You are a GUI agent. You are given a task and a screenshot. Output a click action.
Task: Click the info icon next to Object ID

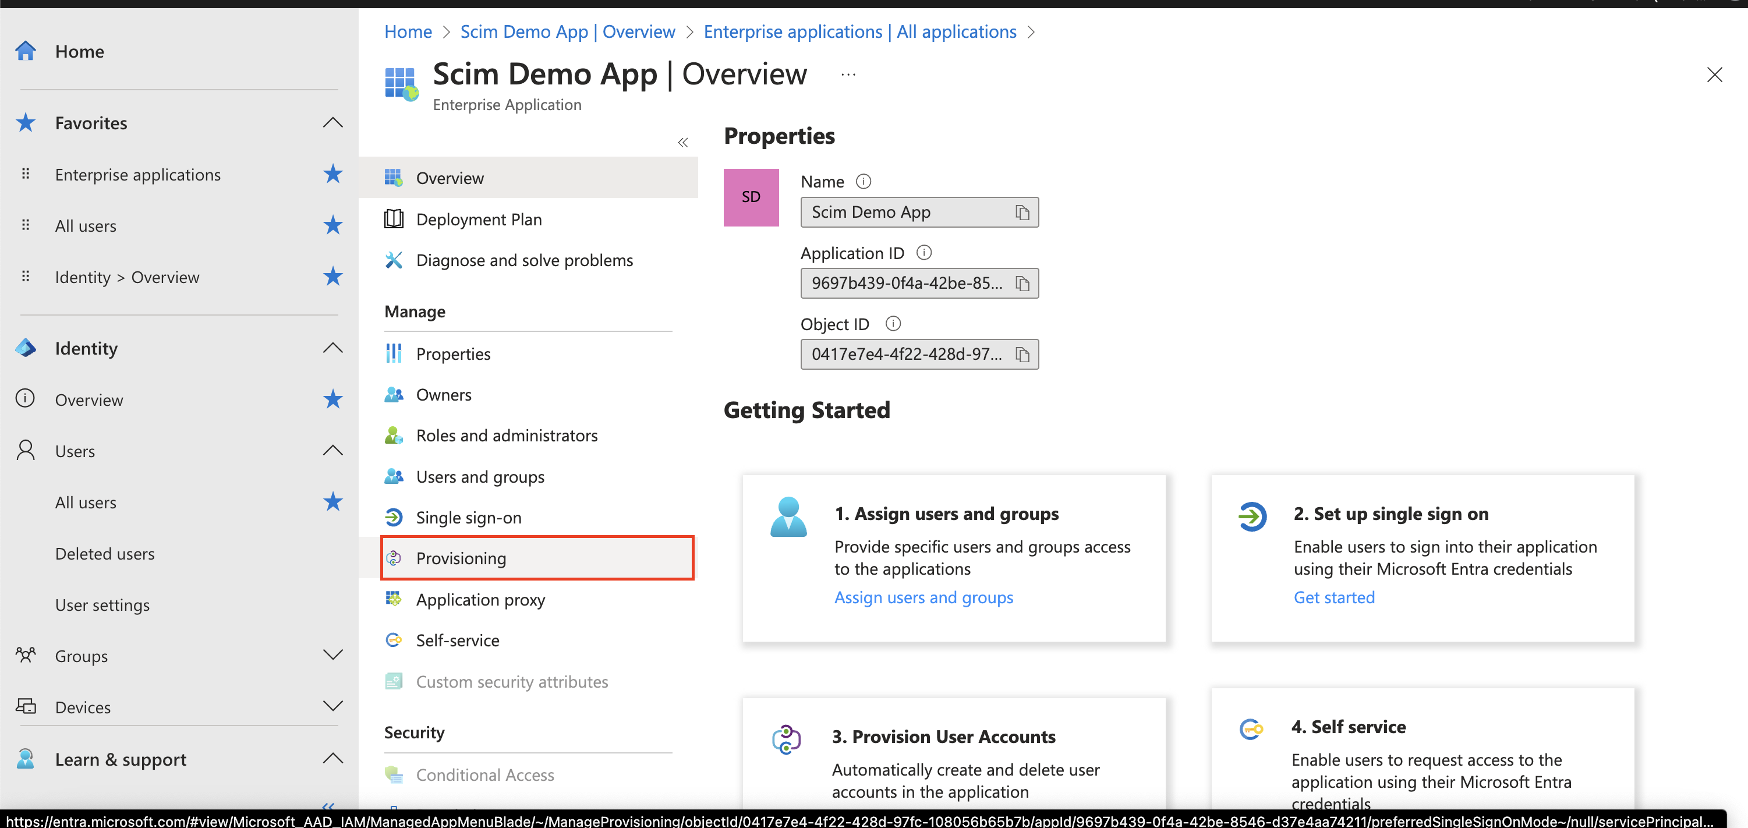point(893,324)
